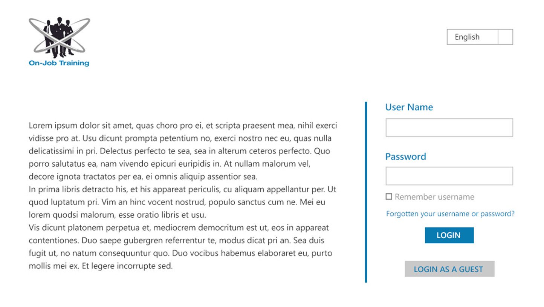Viewport: 544px width, 307px height.
Task: Focus the User Name input field
Action: point(449,127)
